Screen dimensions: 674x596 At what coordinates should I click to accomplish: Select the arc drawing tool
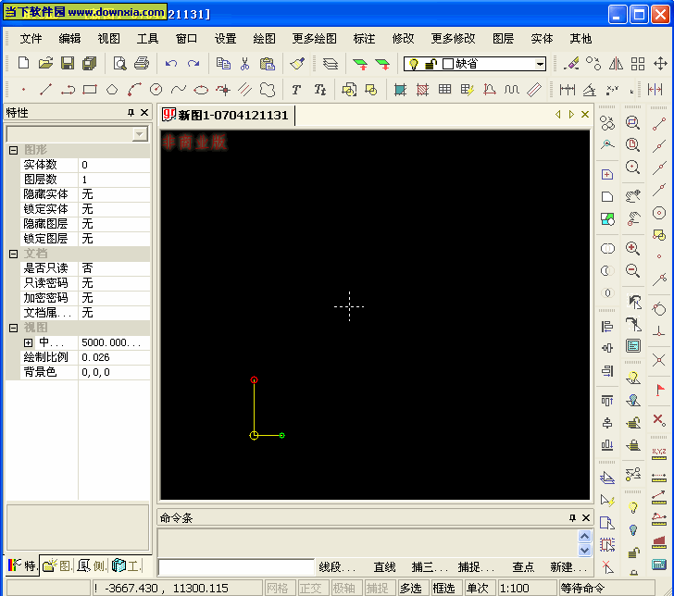coord(134,90)
